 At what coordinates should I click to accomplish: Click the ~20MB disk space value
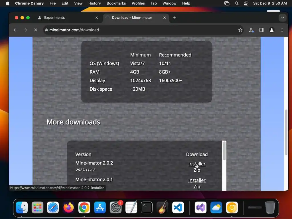click(138, 89)
